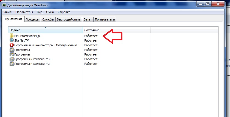
Task: Click the icon of the first Программы entry
Action: [x=12, y=50]
